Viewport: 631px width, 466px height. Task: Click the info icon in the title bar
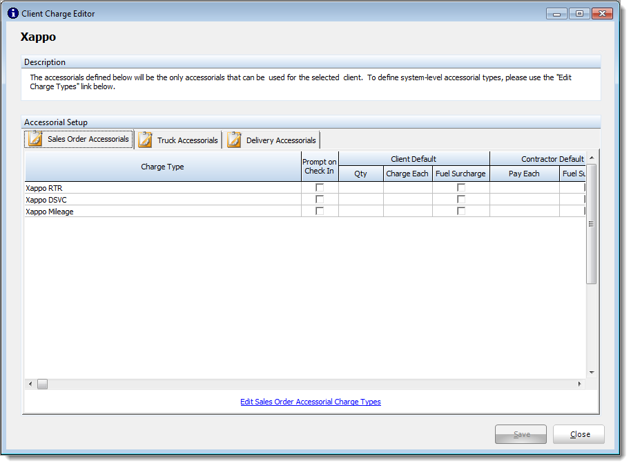point(13,13)
